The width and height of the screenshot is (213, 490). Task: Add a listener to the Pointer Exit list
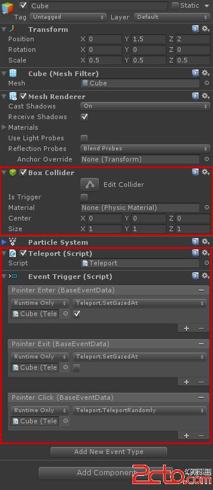[187, 382]
